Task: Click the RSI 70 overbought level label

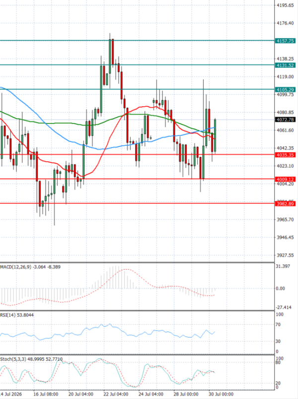Action: (278, 325)
